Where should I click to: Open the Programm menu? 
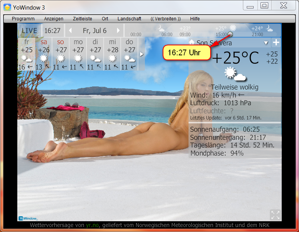23,19
